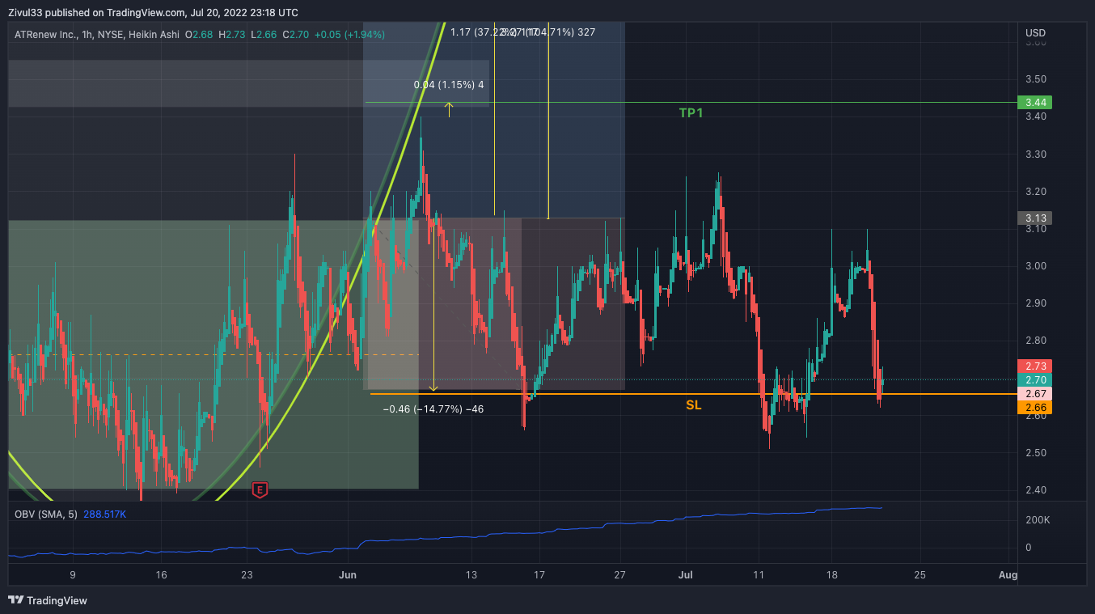The height and width of the screenshot is (614, 1095).
Task: Click the '16' date label on time axis
Action: click(161, 575)
